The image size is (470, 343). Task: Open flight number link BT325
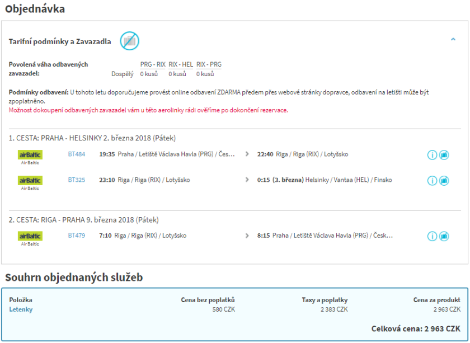(77, 180)
